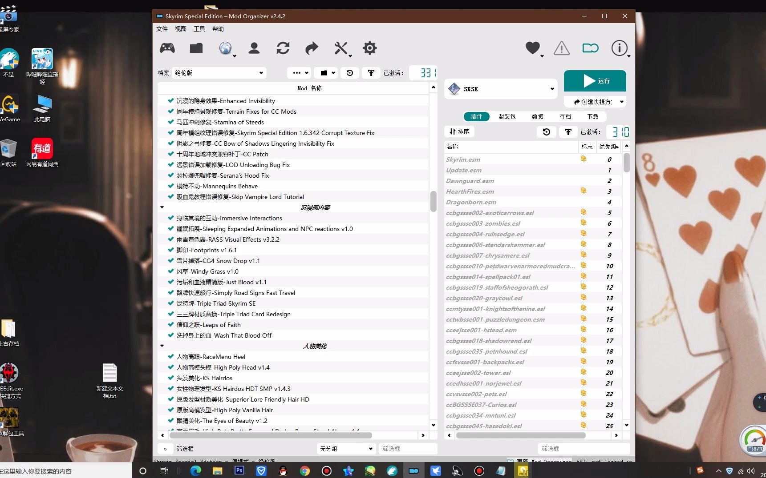Image resolution: width=766 pixels, height=478 pixels.
Task: Open the profiles person icon
Action: 254,48
